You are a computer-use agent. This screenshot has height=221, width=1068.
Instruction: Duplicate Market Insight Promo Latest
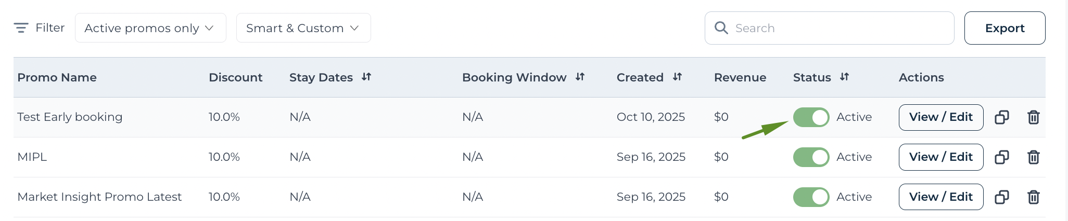coord(1001,197)
